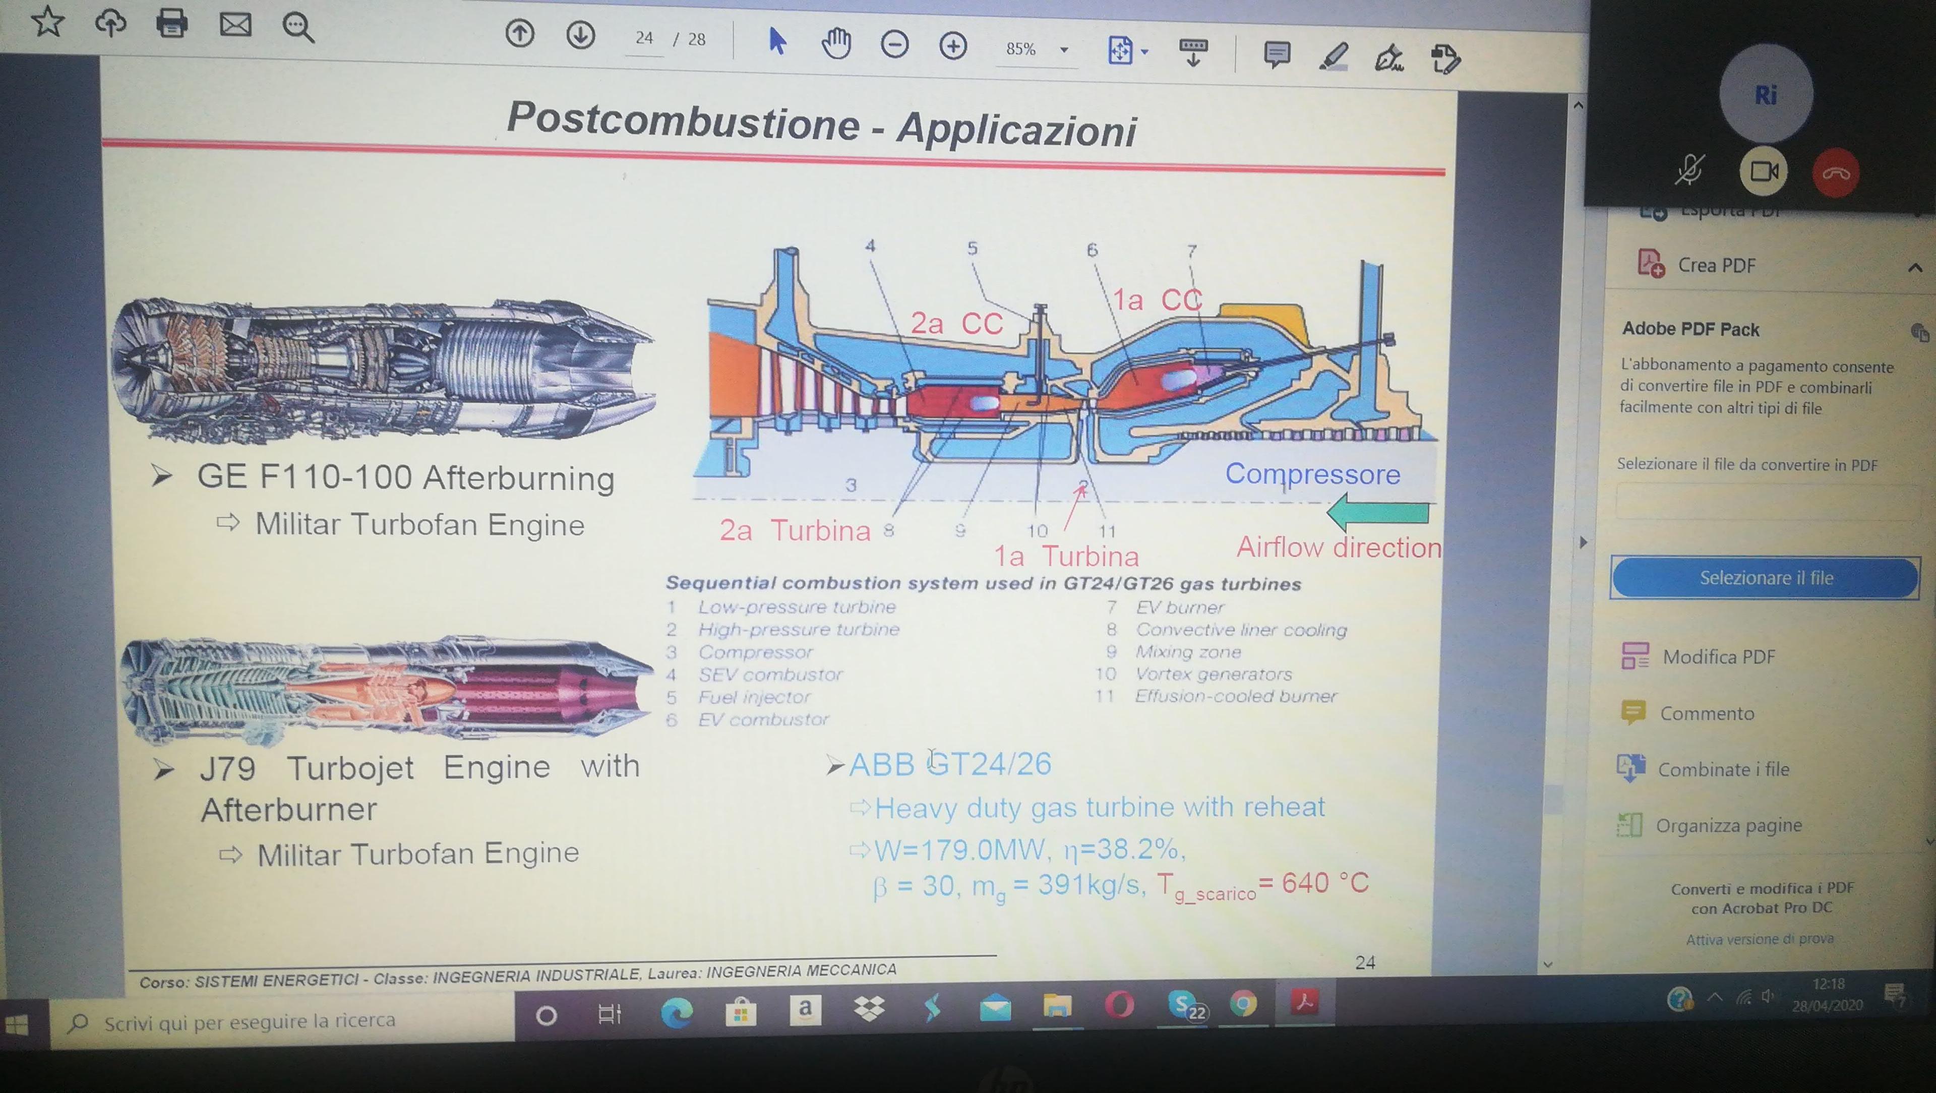1936x1093 pixels.
Task: Go to previous page arrow
Action: point(519,34)
